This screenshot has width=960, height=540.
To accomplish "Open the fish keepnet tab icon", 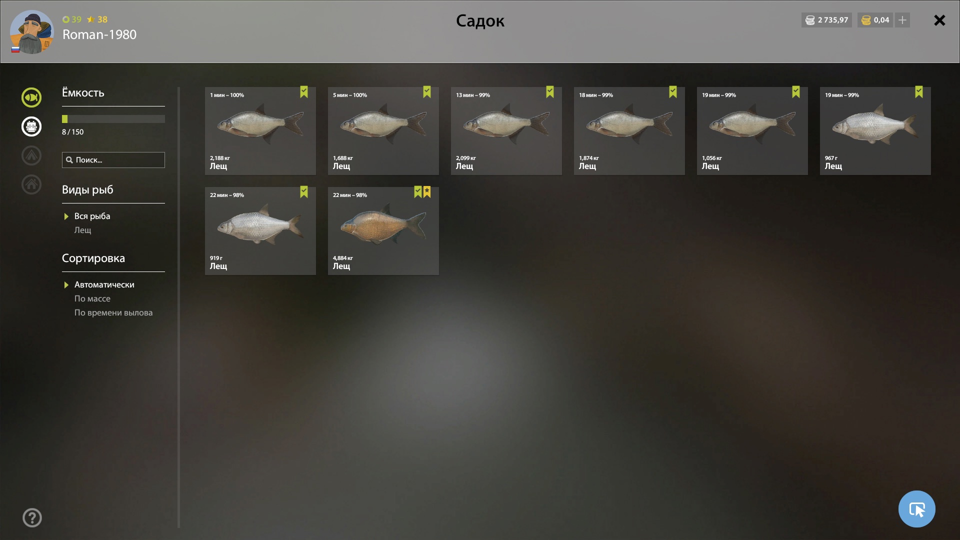I will pos(31,97).
